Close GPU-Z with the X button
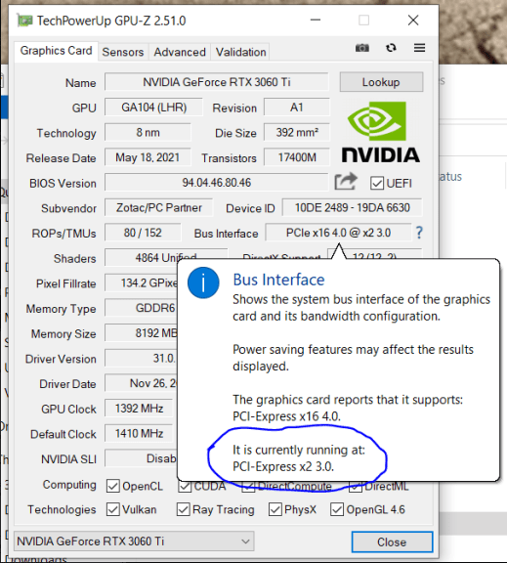This screenshot has width=507, height=563. pyautogui.click(x=413, y=21)
